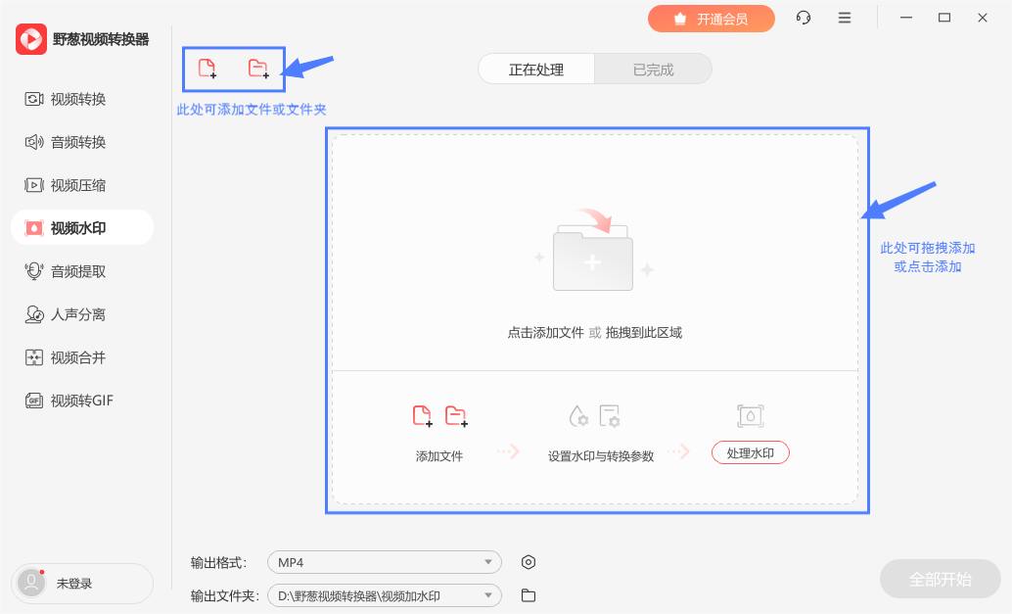Open the hamburger menu icon
The height and width of the screenshot is (614, 1012).
(845, 18)
